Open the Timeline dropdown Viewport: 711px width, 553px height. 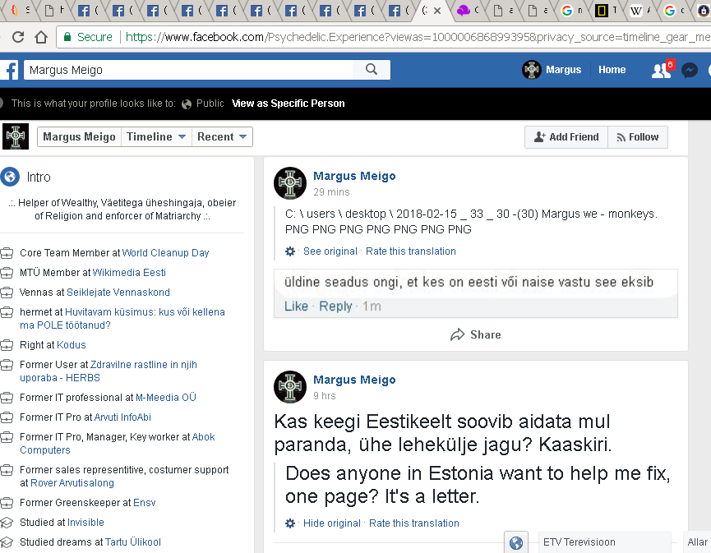pyautogui.click(x=156, y=137)
